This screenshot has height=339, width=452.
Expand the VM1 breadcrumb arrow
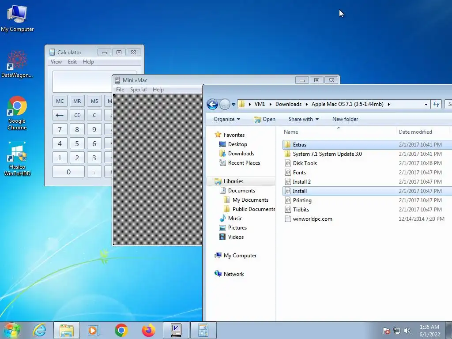point(271,104)
